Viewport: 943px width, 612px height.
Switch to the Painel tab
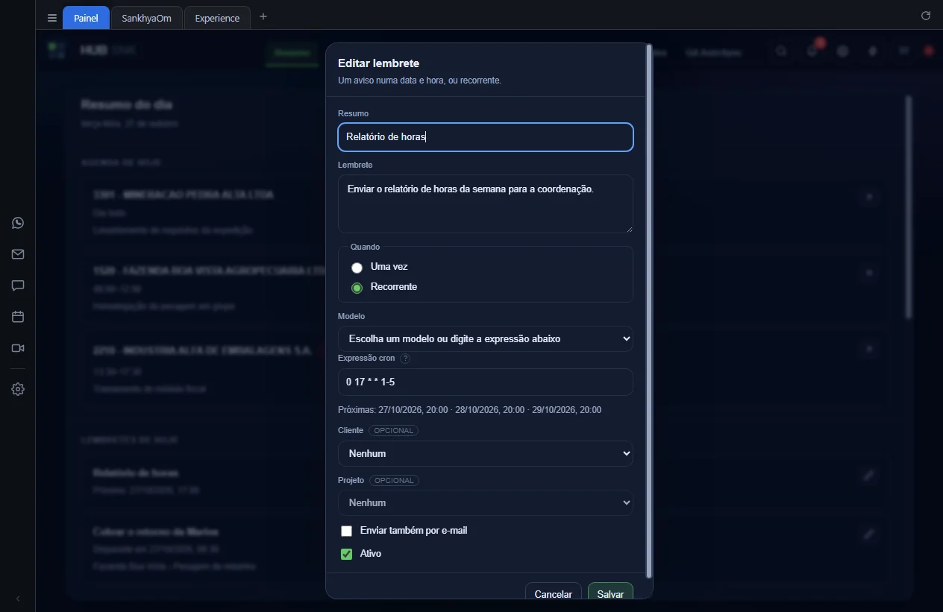pyautogui.click(x=86, y=18)
